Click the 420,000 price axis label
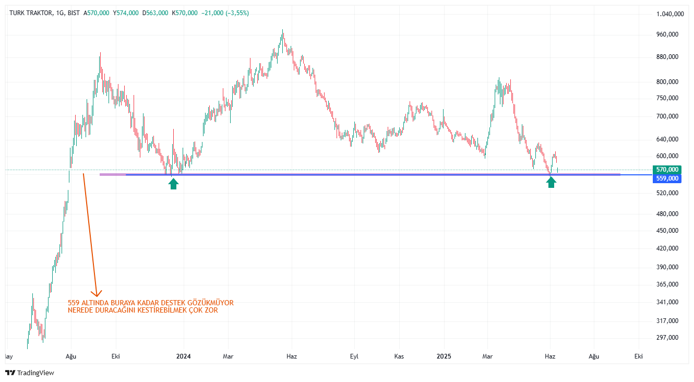This screenshot has height=382, width=694. tap(667, 248)
